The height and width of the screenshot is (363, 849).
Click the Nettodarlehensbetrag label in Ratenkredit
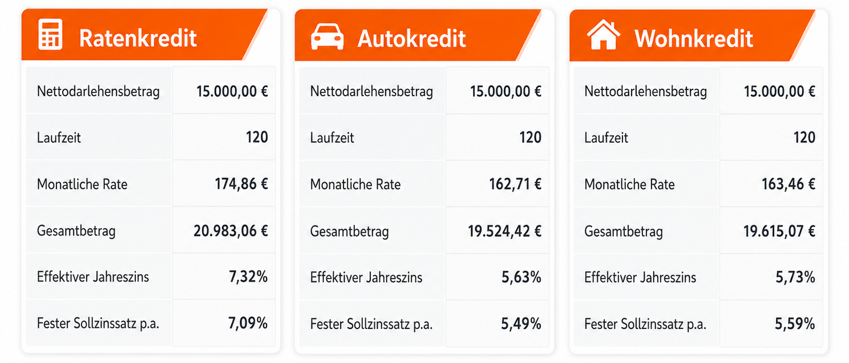(99, 91)
